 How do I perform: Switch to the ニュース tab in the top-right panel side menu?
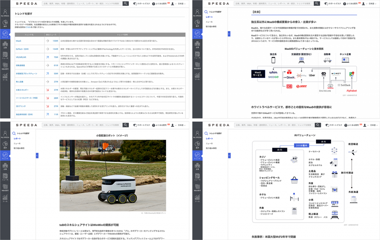tap(209, 22)
